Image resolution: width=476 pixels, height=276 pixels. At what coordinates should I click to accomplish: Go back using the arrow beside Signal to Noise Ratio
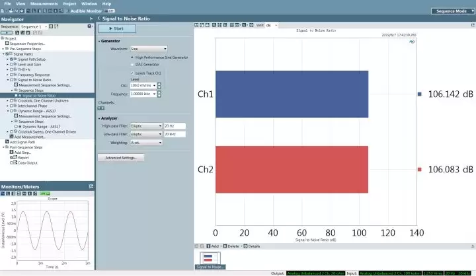[99, 18]
